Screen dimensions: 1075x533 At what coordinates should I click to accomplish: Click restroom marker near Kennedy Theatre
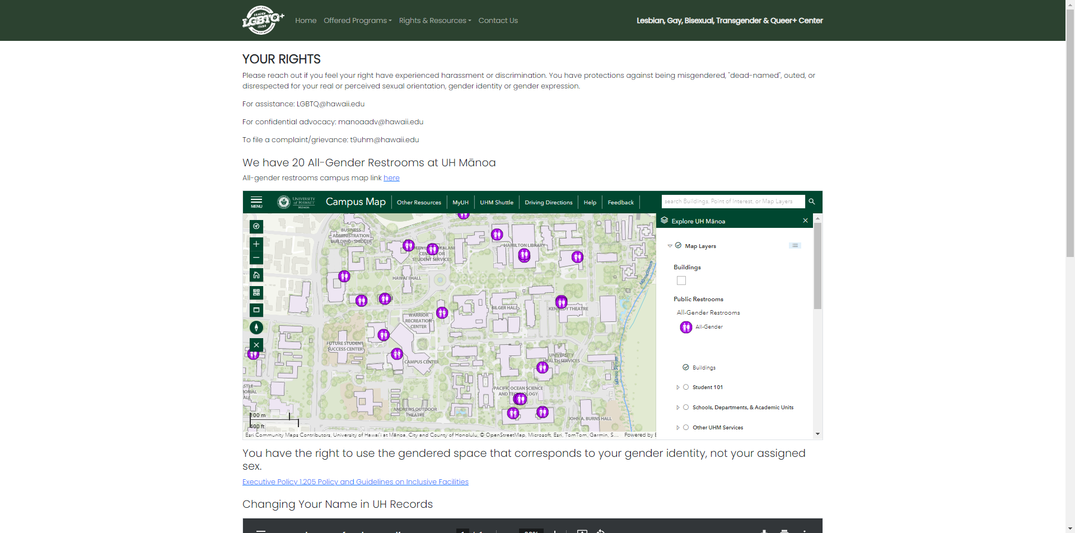click(x=562, y=302)
